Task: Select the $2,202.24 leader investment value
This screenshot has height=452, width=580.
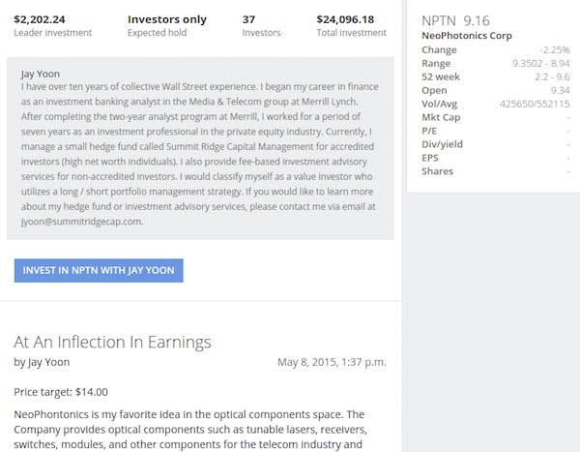Action: pyautogui.click(x=40, y=19)
